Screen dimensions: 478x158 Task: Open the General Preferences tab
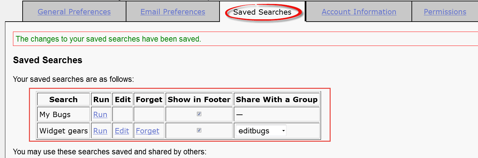[74, 12]
